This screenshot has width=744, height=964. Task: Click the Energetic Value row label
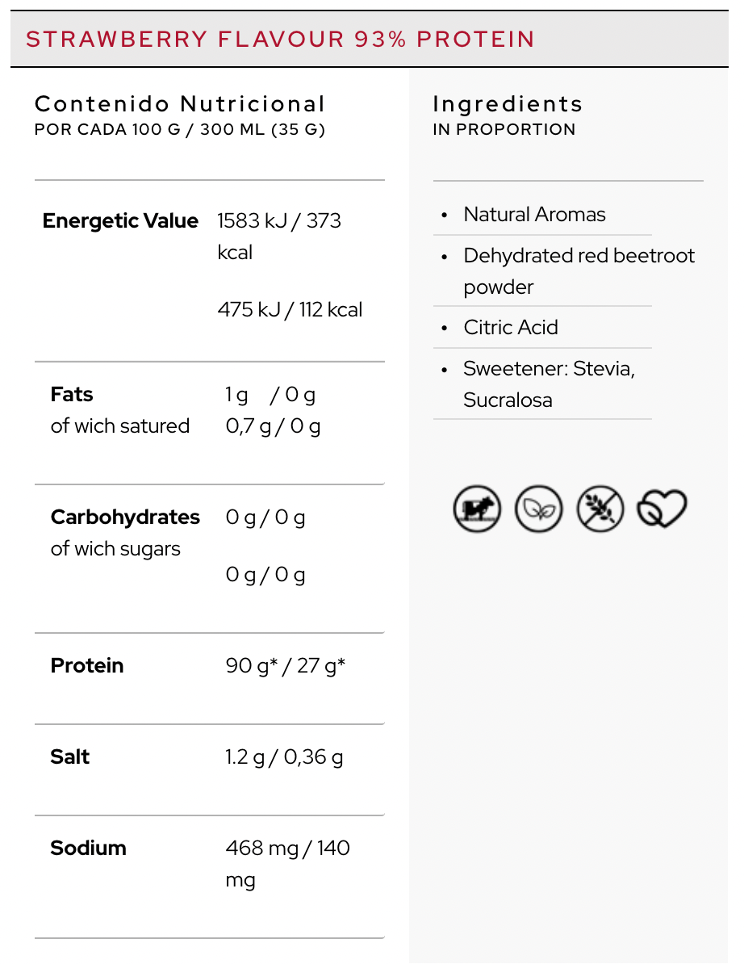pyautogui.click(x=120, y=221)
